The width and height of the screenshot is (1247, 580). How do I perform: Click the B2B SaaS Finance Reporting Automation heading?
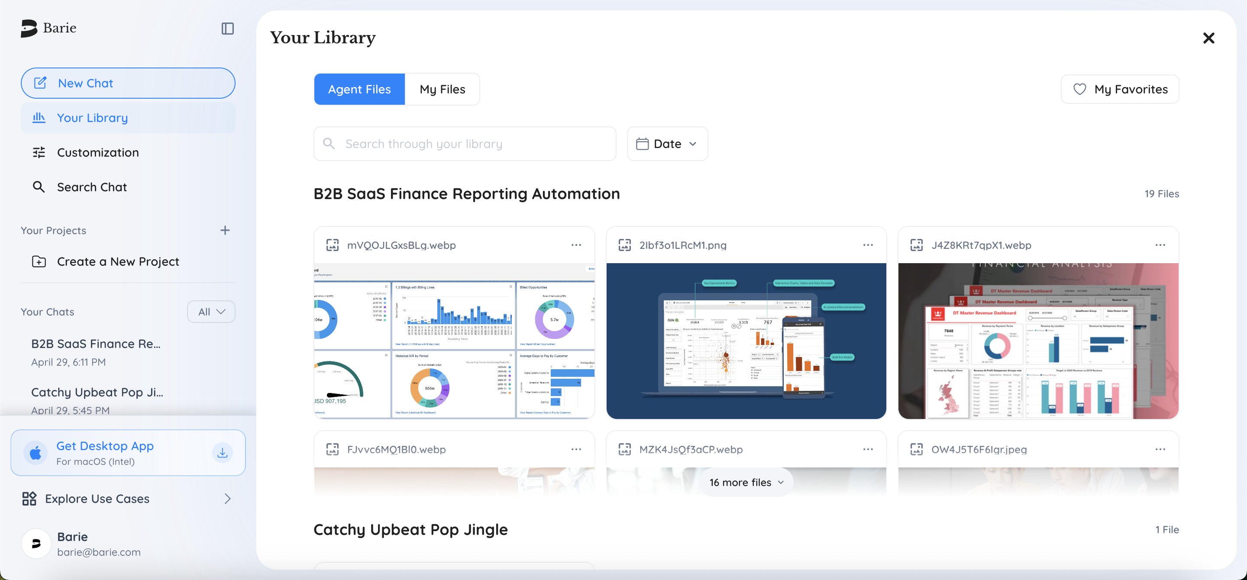pyautogui.click(x=467, y=193)
